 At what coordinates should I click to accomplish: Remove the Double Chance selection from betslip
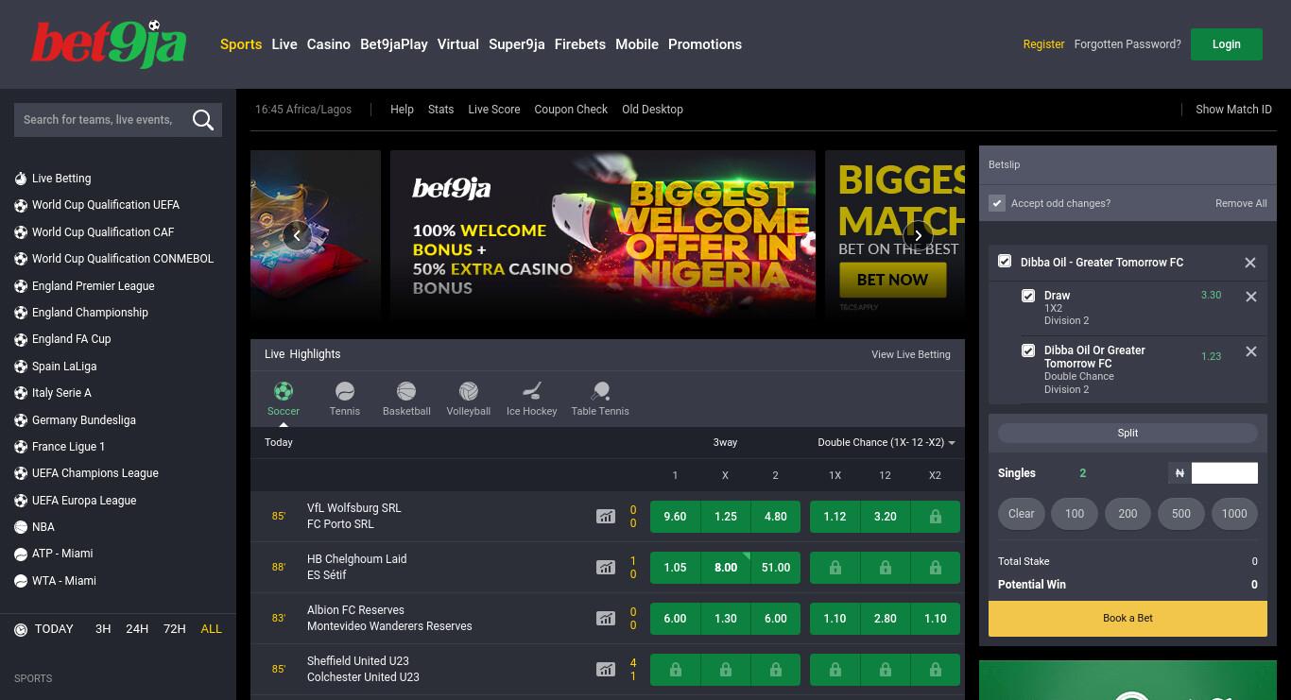click(x=1251, y=351)
